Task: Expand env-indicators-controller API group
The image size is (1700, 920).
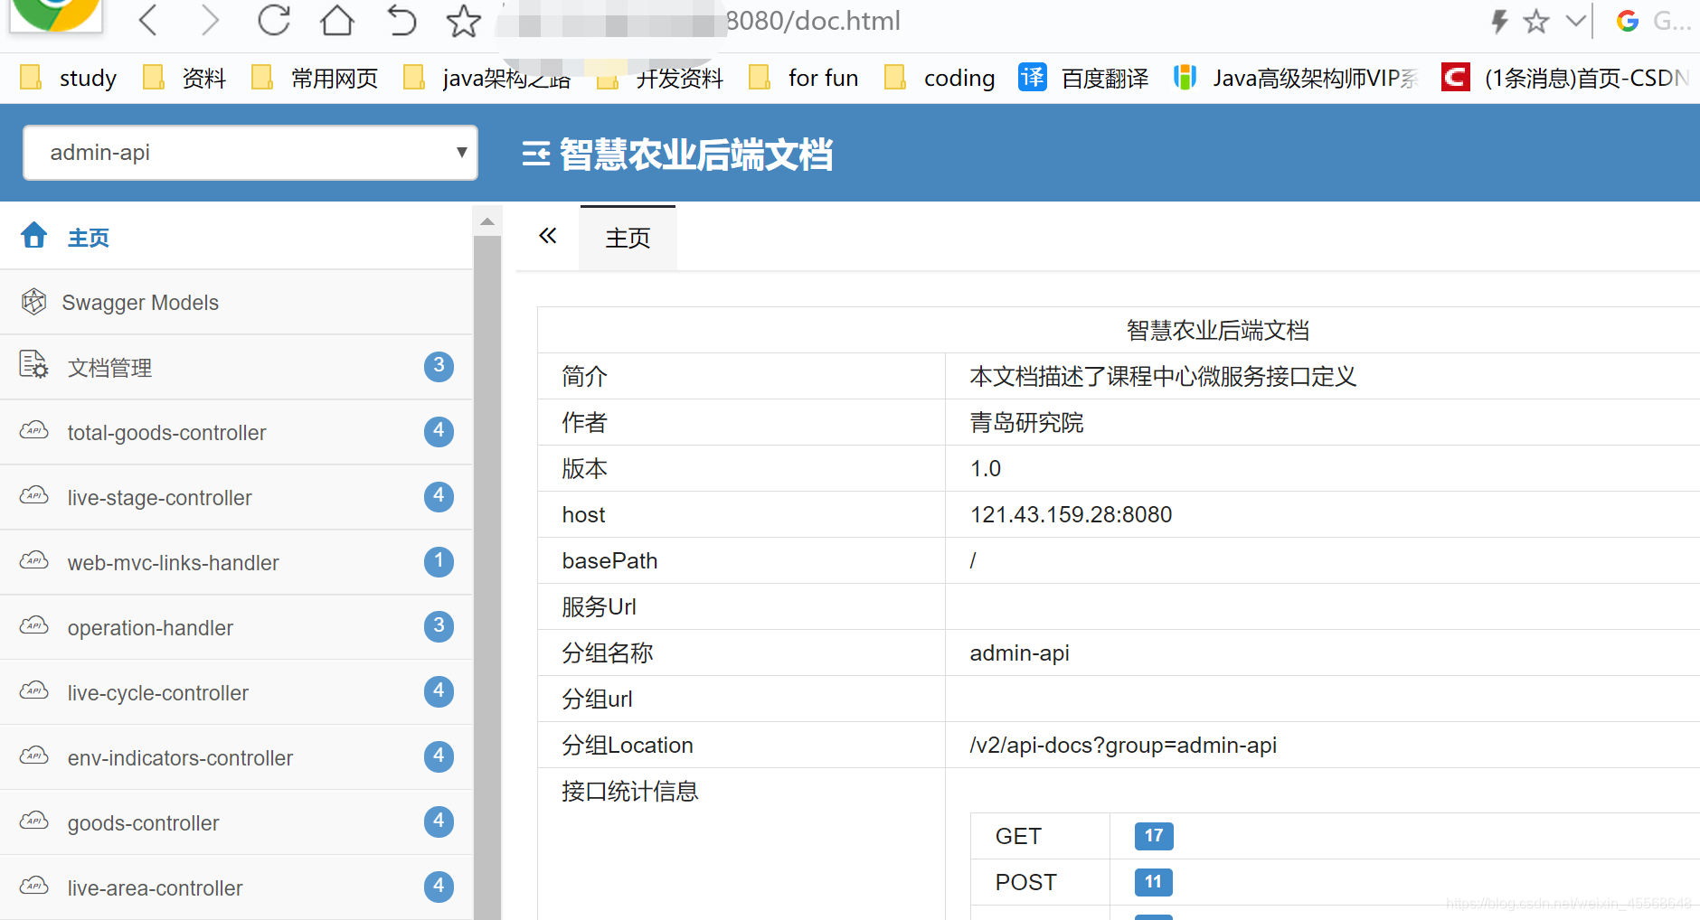Action: (236, 757)
